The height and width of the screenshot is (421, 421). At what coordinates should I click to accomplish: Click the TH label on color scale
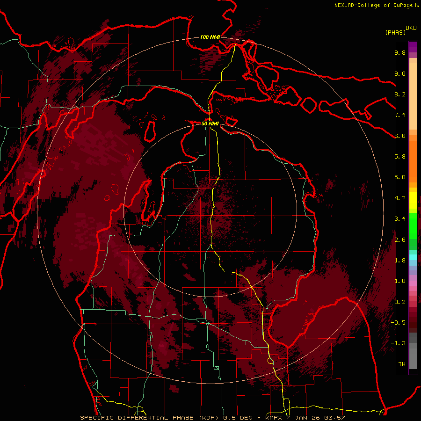point(402,364)
